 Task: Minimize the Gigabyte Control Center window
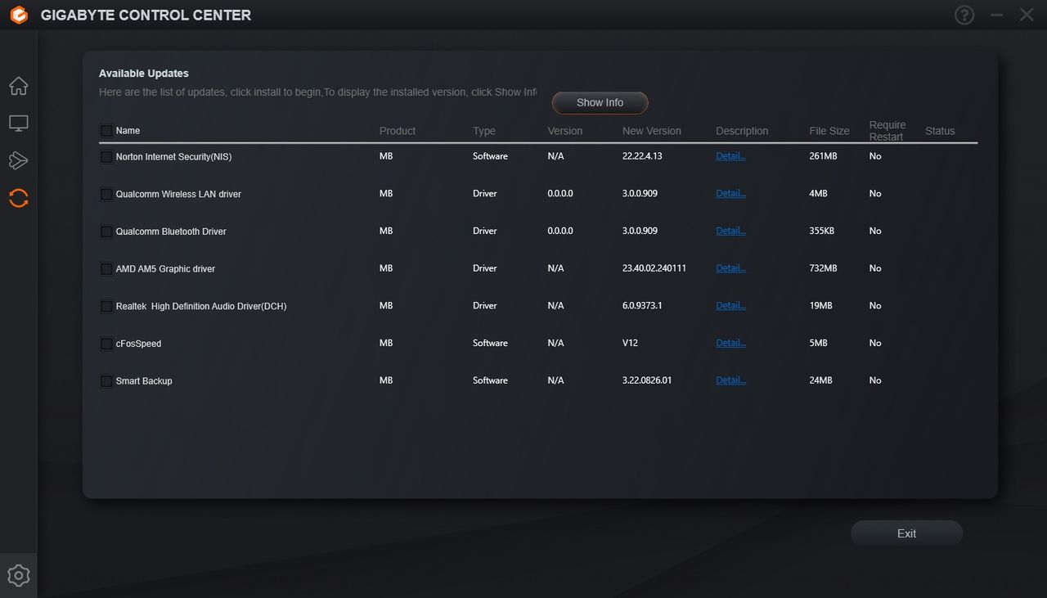pos(996,15)
